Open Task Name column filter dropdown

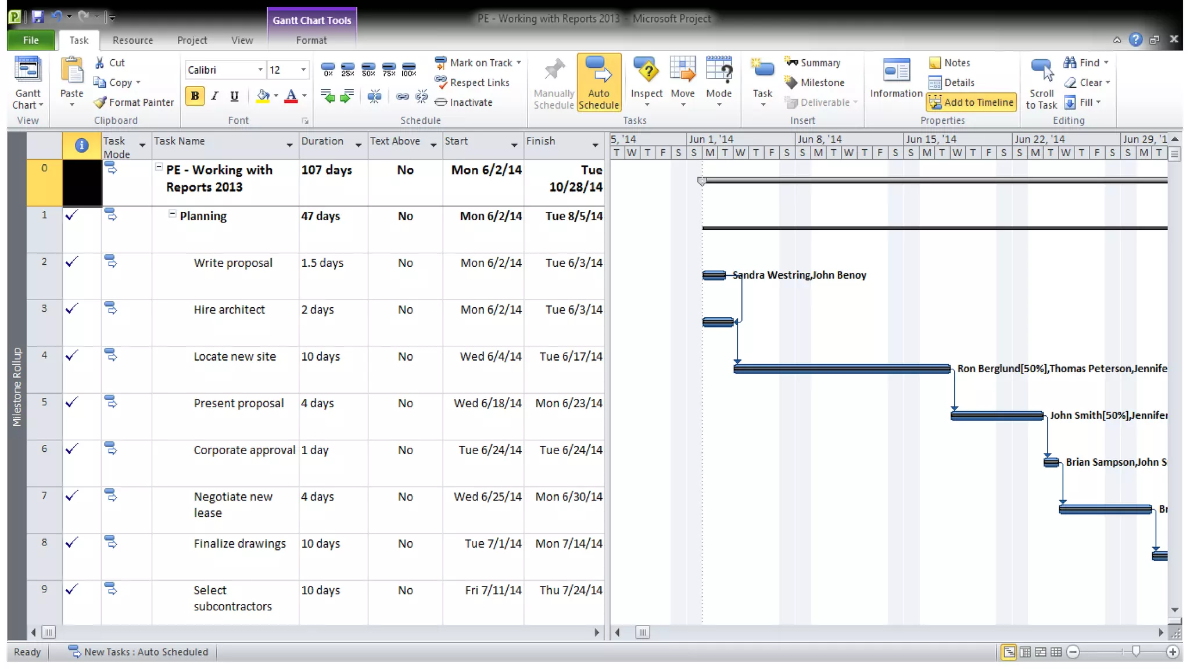pyautogui.click(x=289, y=145)
